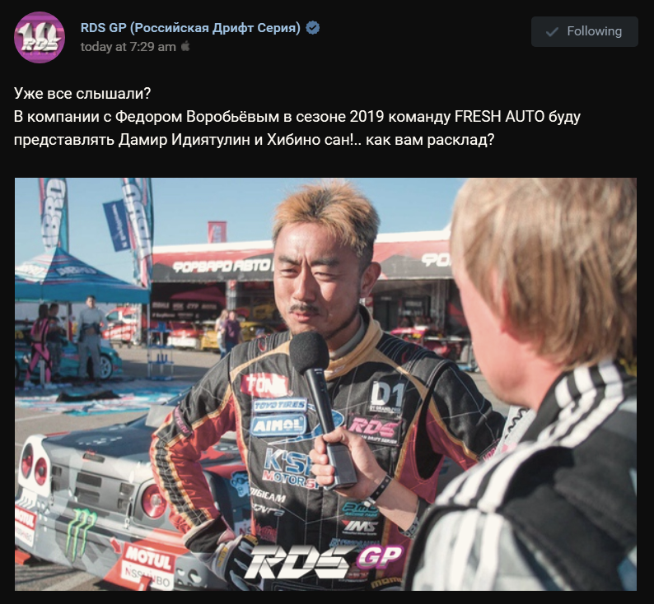Click the pink RDS patch on the suit

[374, 429]
